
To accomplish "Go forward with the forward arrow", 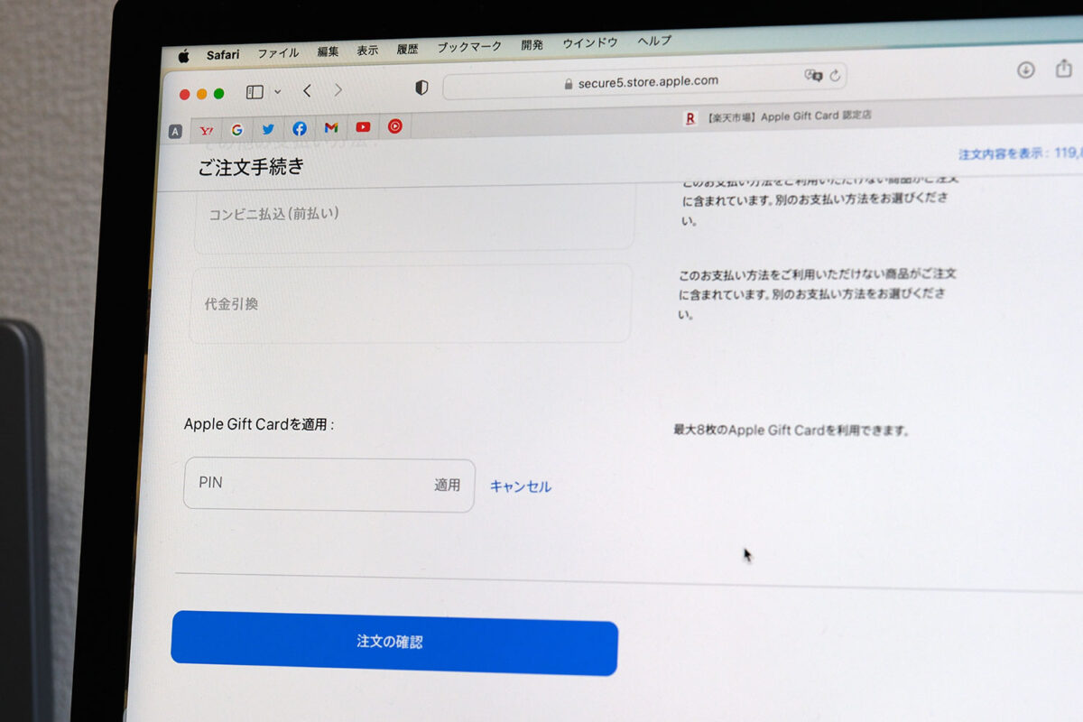I will [338, 89].
